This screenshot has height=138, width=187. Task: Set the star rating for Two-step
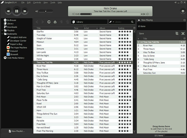point(125,35)
